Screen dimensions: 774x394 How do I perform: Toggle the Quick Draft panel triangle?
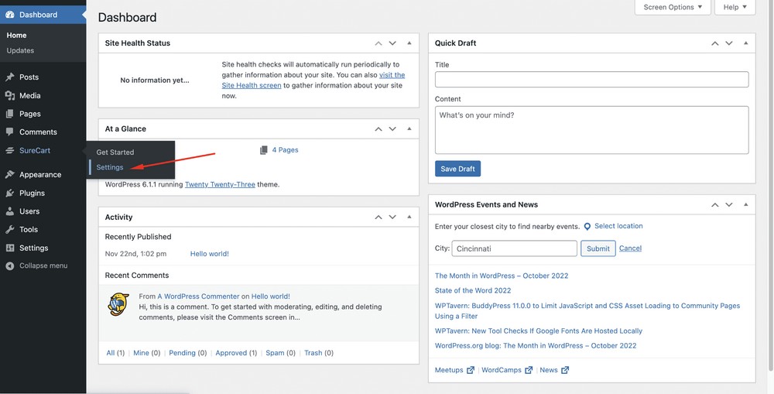point(745,43)
